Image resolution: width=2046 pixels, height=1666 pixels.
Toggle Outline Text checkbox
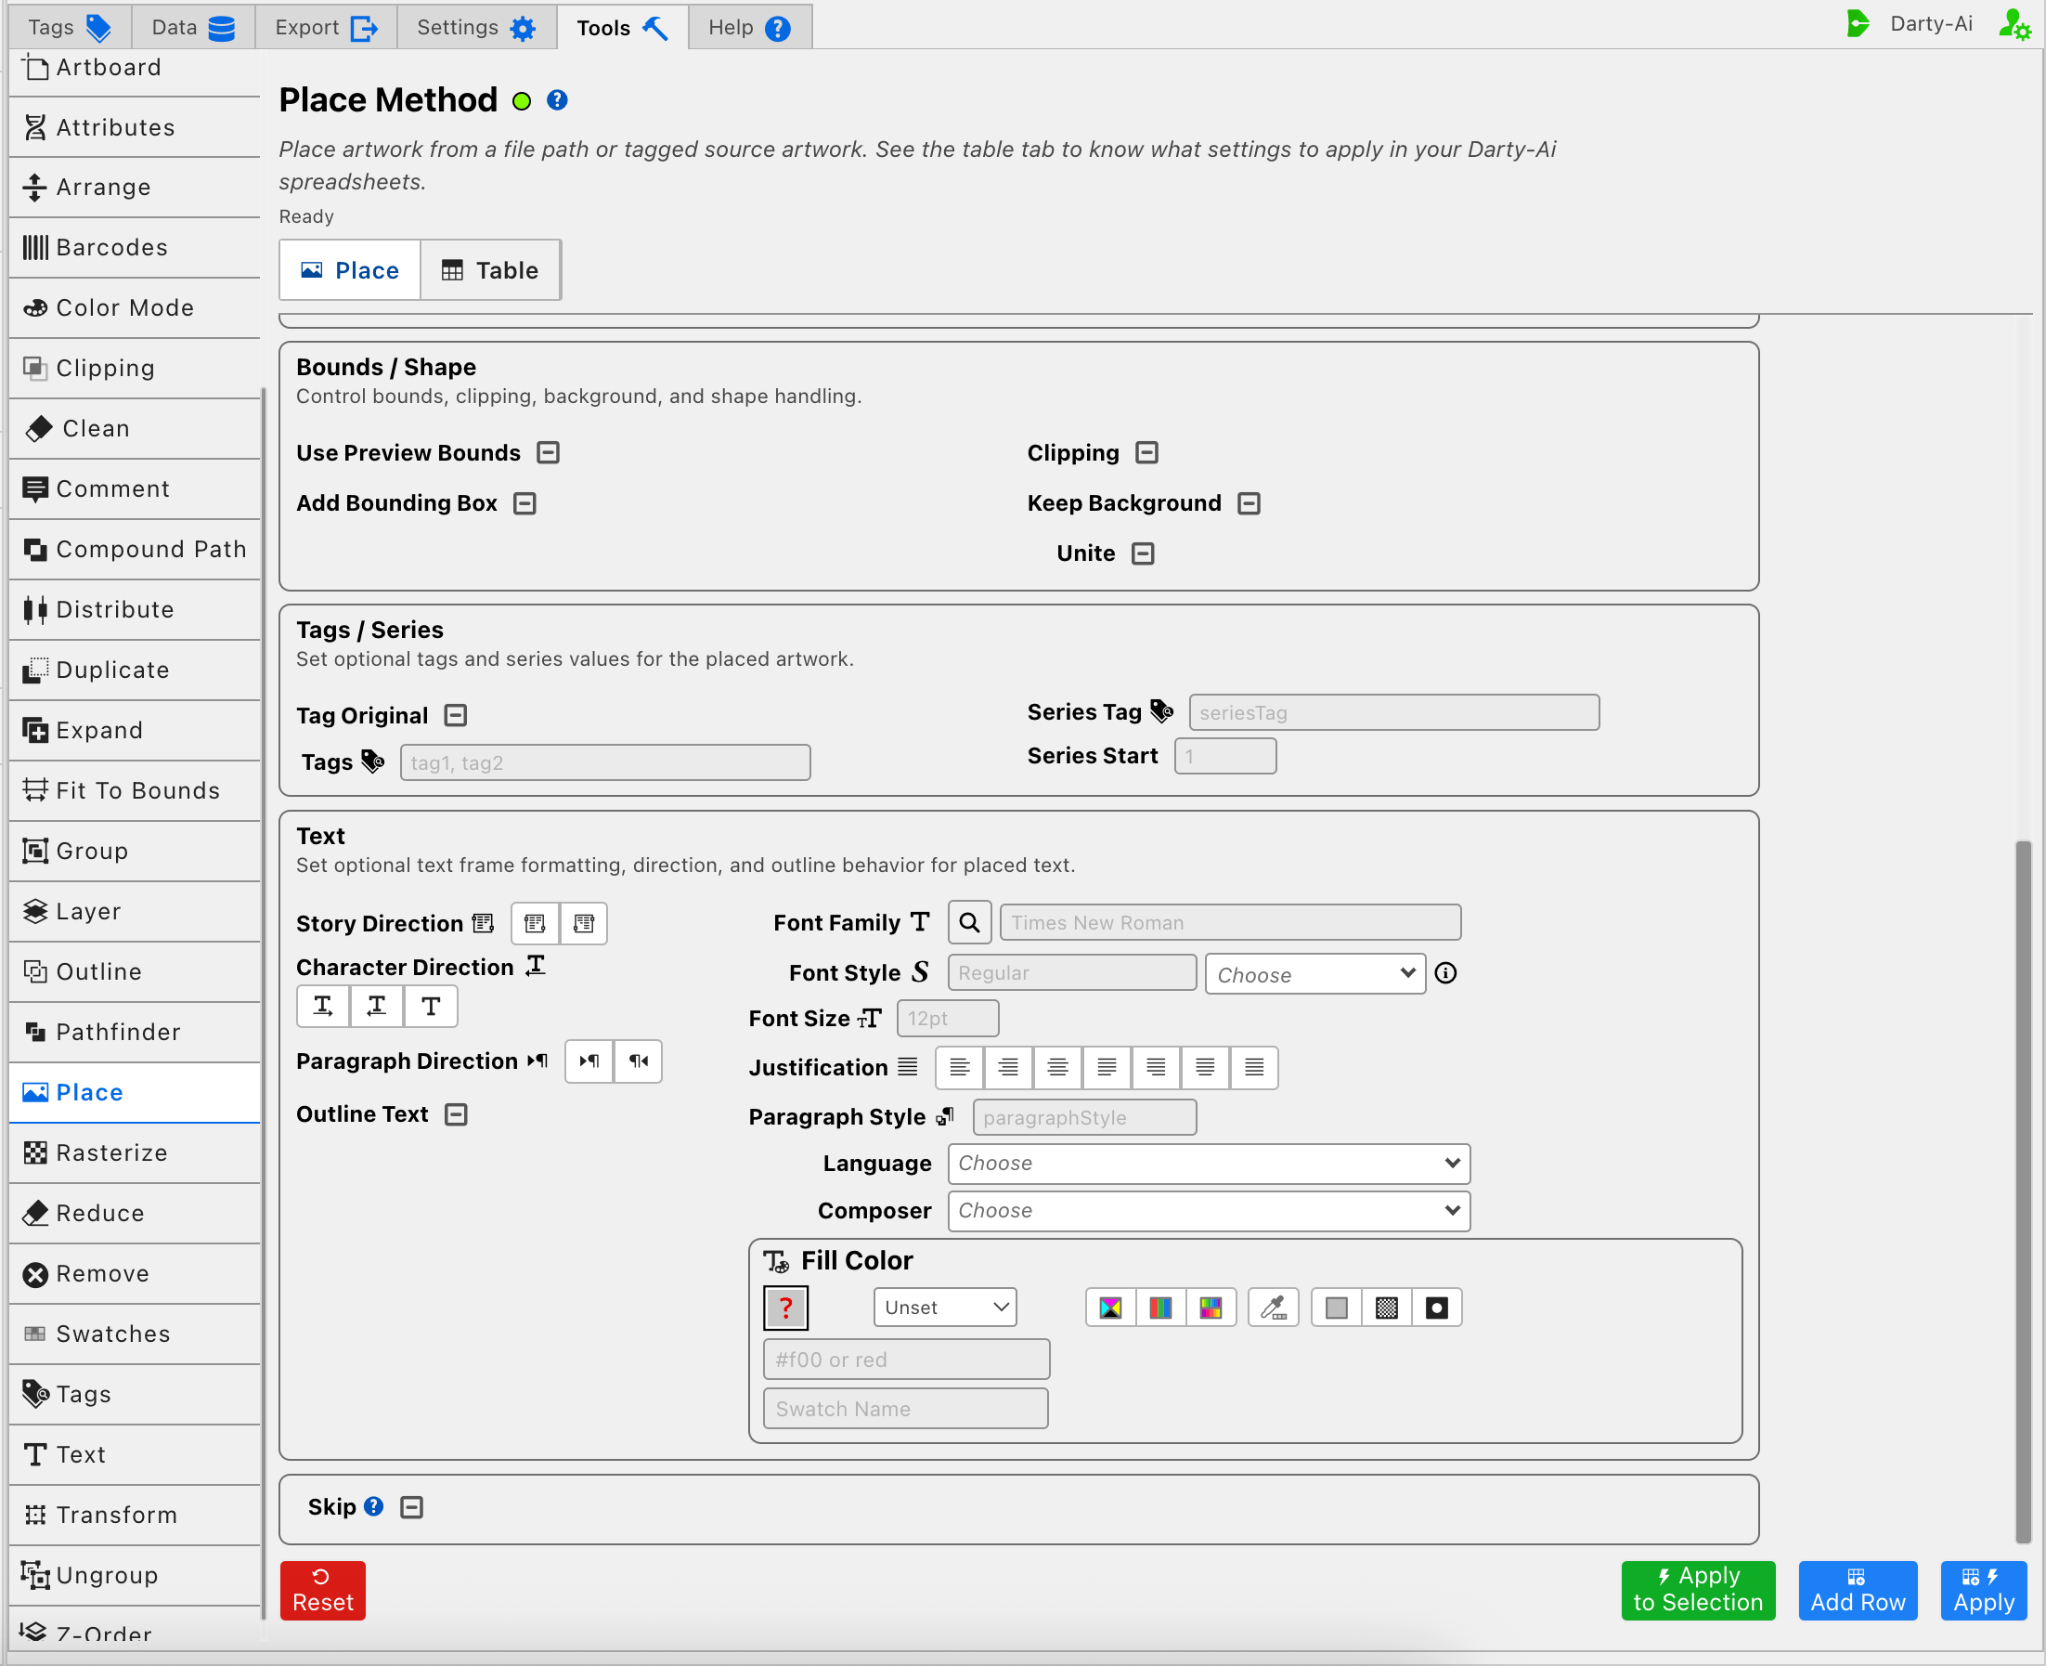pos(456,1114)
